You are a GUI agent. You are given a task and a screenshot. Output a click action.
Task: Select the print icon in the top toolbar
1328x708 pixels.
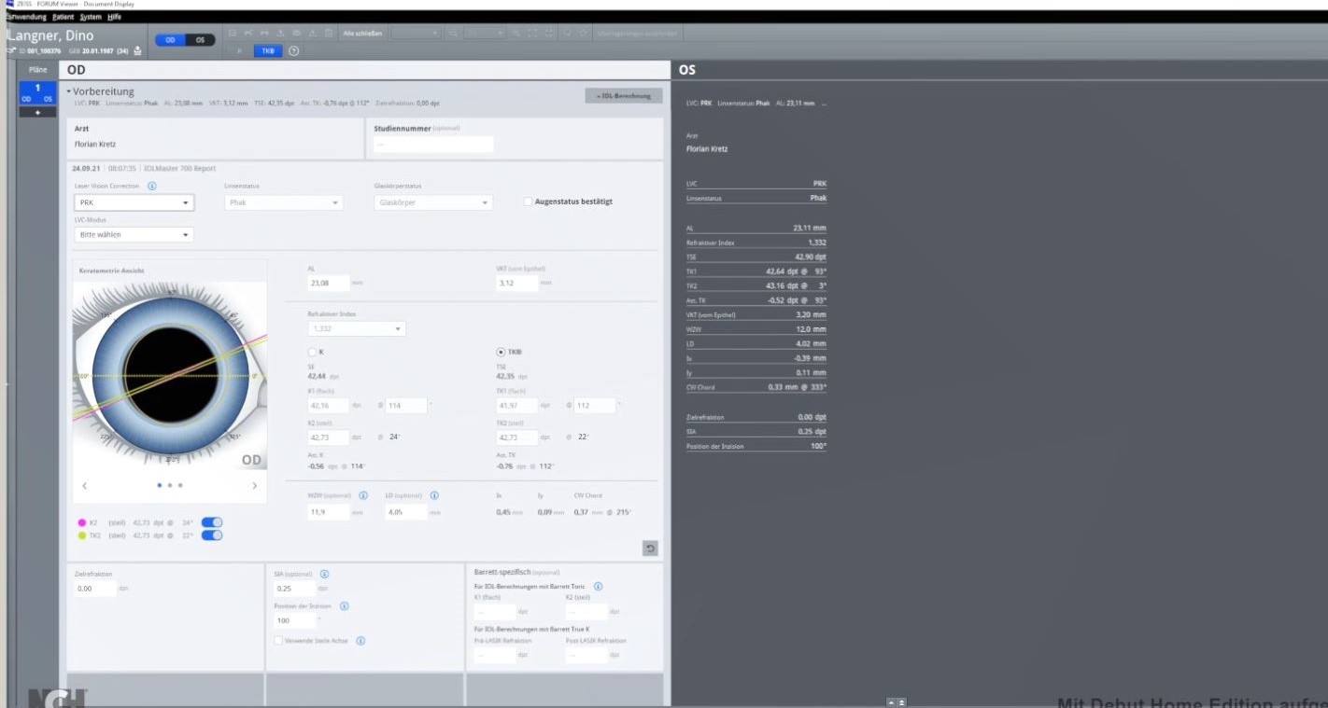click(x=266, y=33)
